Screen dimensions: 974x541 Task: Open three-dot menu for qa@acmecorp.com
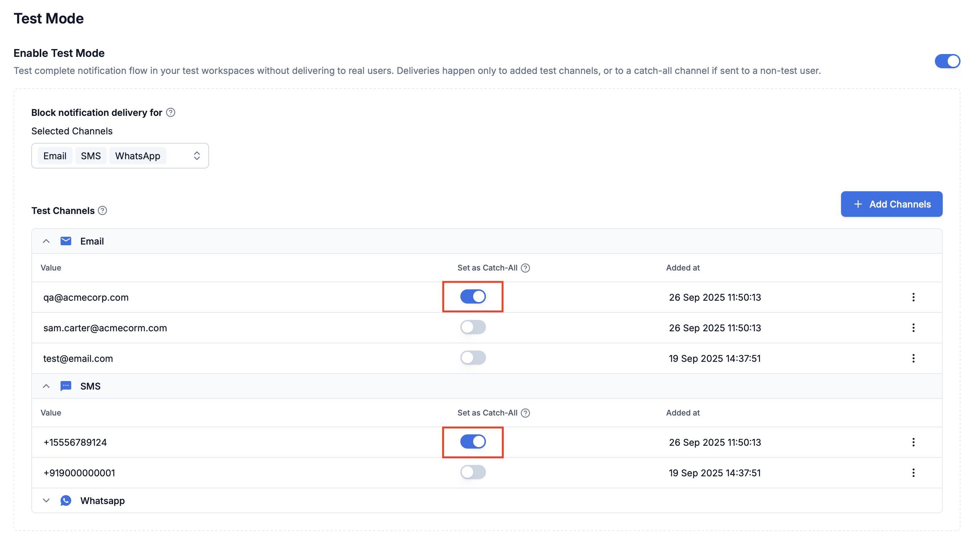[x=913, y=297]
